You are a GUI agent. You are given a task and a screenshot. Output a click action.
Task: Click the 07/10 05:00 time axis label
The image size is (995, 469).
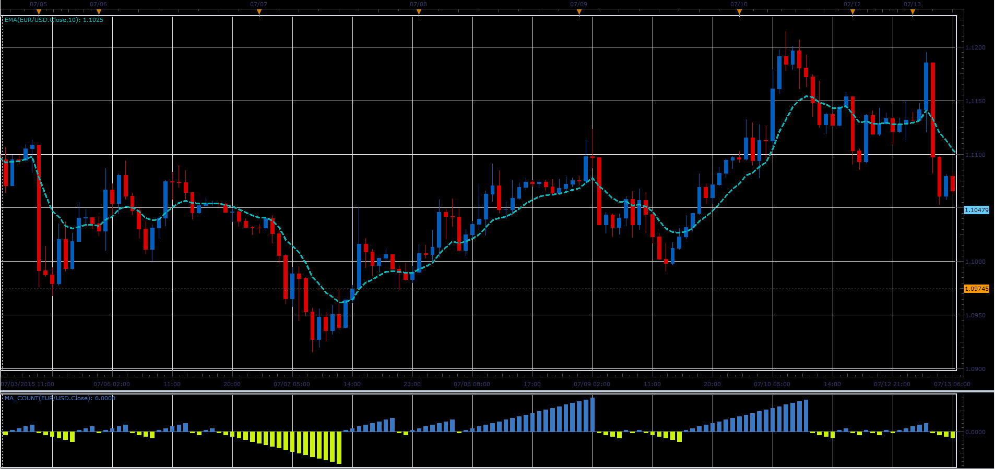pyautogui.click(x=772, y=384)
